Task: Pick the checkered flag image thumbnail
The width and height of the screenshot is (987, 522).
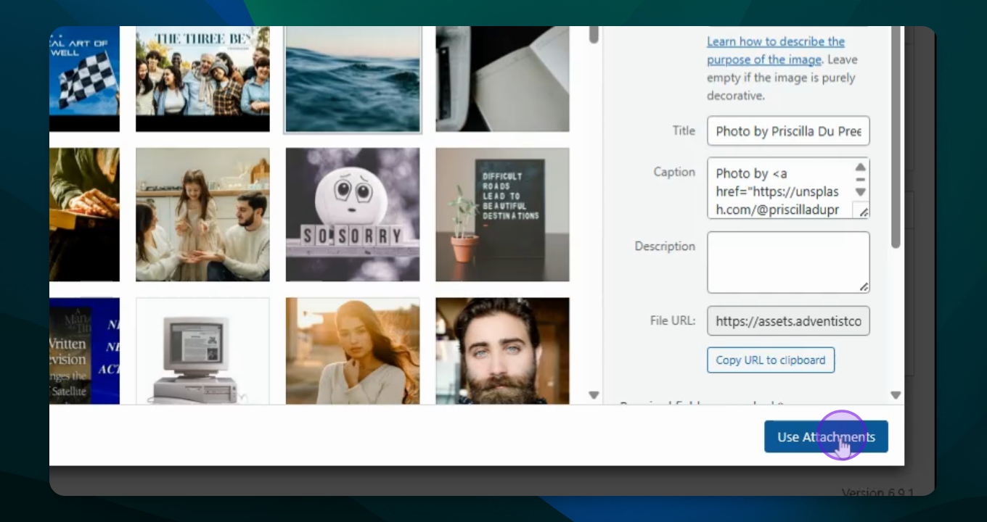Action: click(85, 79)
